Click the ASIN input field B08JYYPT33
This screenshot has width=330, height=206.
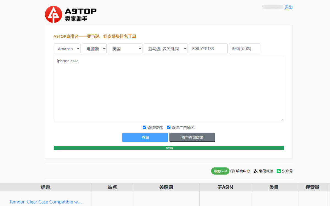click(x=208, y=49)
